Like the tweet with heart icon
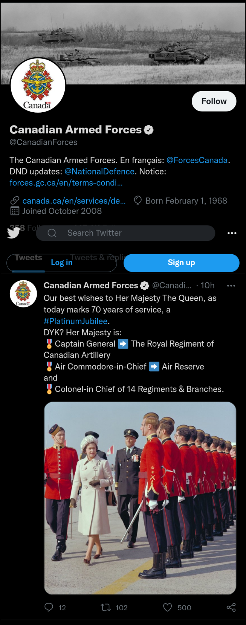Image resolution: width=246 pixels, height=625 pixels. (x=167, y=607)
